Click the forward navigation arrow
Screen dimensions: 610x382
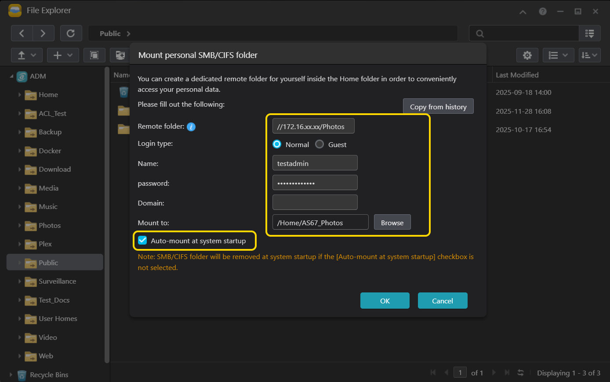pos(43,33)
